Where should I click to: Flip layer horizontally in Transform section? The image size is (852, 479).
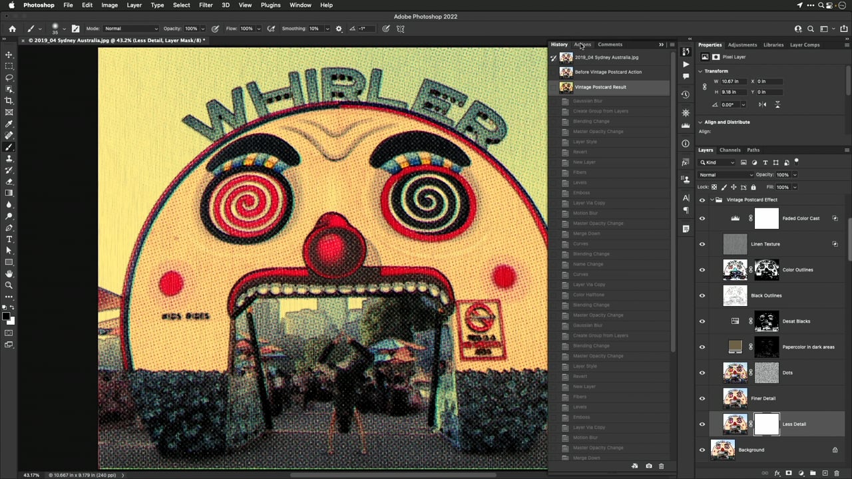pyautogui.click(x=762, y=104)
